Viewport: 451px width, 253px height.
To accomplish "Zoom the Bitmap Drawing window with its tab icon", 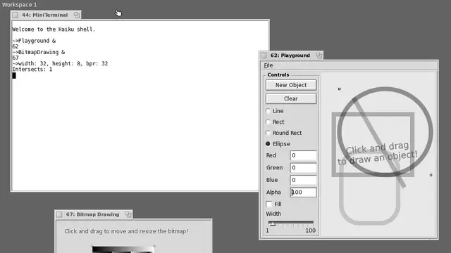I will [128, 214].
